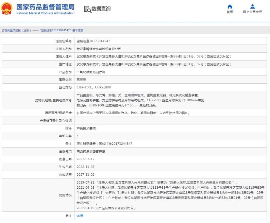The width and height of the screenshot is (270, 223).
Task: Select model value CHX-100L、CHX-100H
Action: (x=94, y=87)
